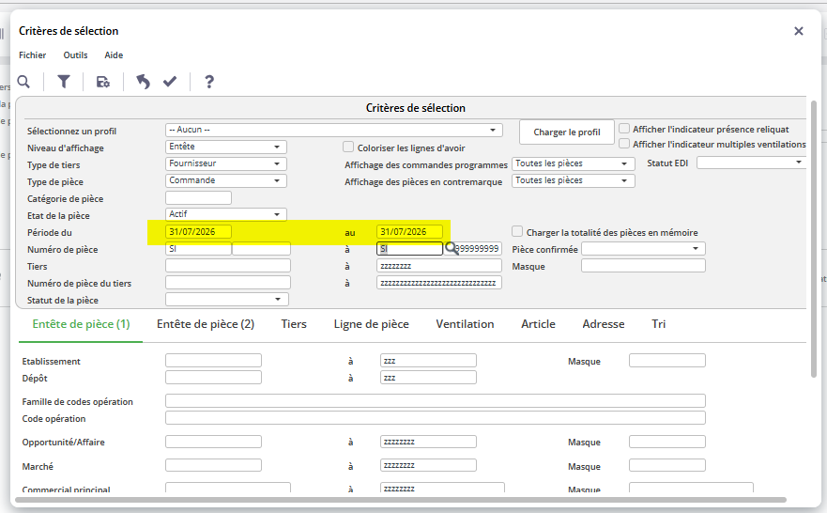Viewport: 827px width, 513px height.
Task: Click the vertical scrollbar of the dialog
Action: pyautogui.click(x=814, y=239)
